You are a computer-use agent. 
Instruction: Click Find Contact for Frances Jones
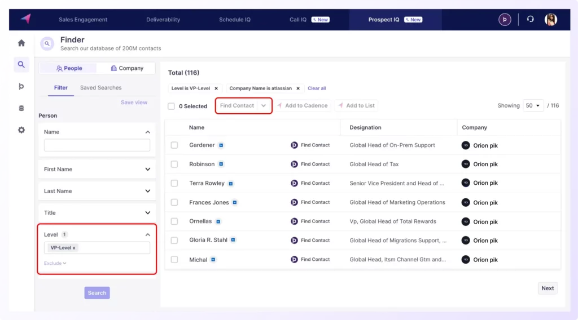coord(310,202)
